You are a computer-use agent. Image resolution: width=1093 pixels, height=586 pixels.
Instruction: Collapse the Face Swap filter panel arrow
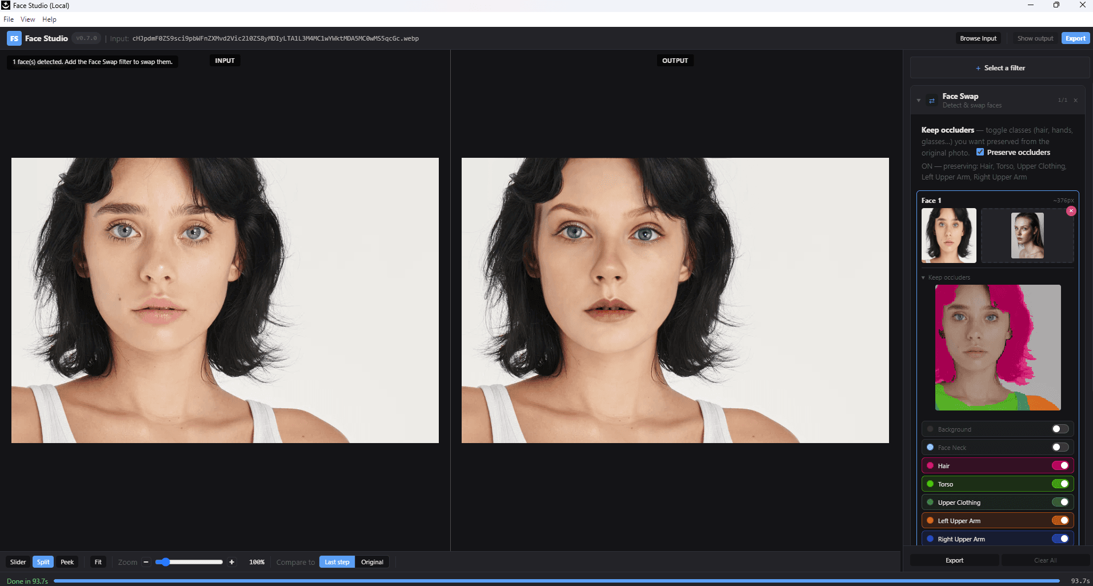click(919, 101)
